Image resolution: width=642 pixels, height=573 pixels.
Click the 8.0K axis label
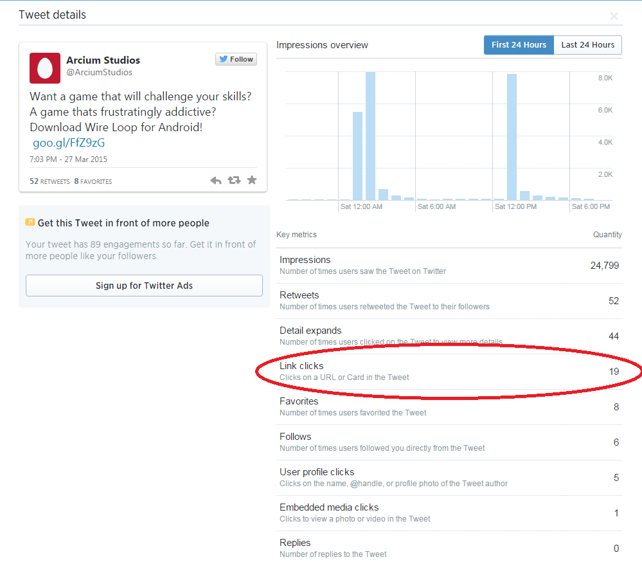605,78
